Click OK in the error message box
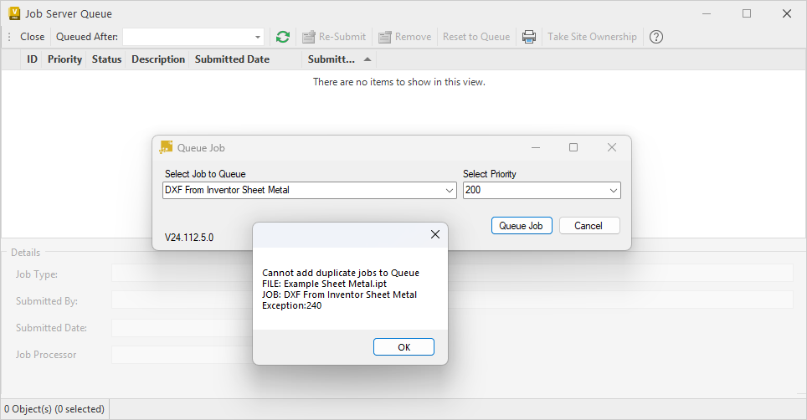Image resolution: width=807 pixels, height=420 pixels. tap(403, 347)
